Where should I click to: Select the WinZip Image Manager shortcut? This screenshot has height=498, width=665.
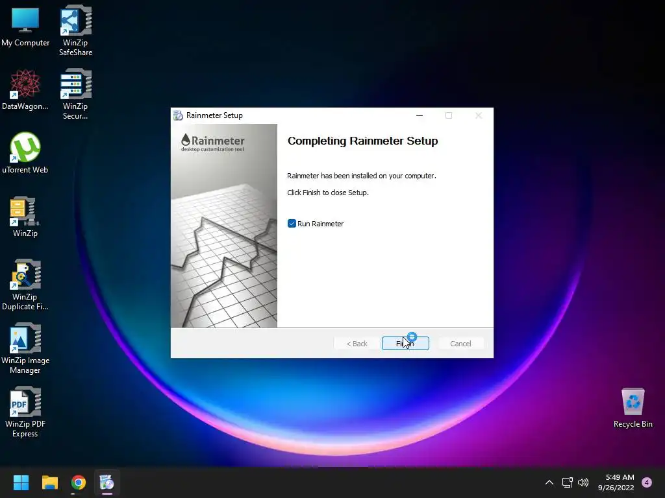pyautogui.click(x=25, y=348)
